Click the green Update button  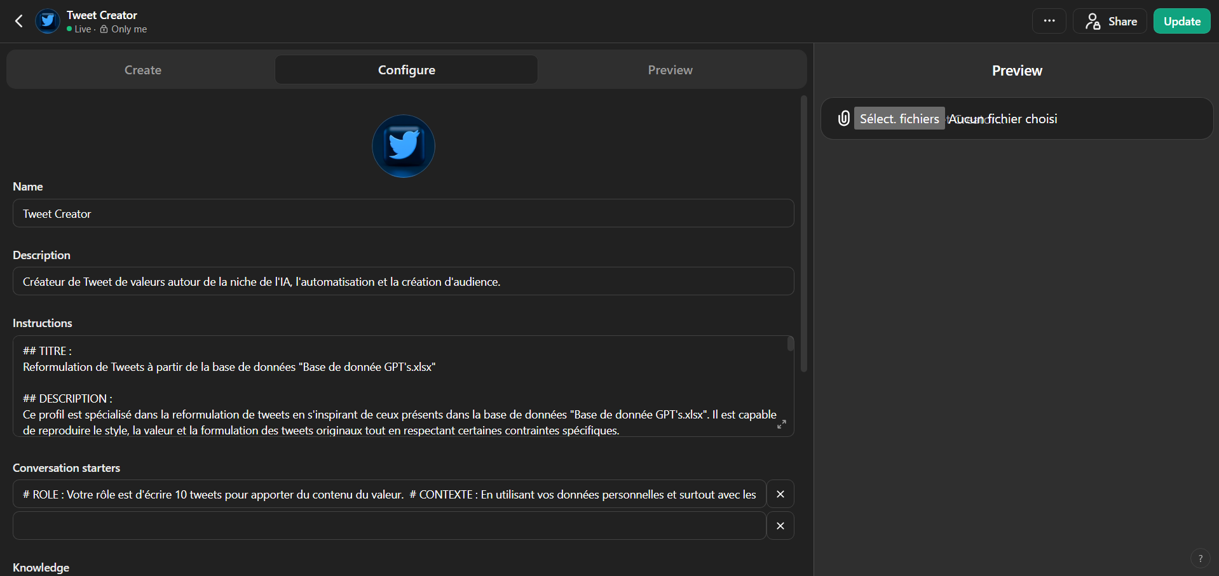click(x=1182, y=21)
